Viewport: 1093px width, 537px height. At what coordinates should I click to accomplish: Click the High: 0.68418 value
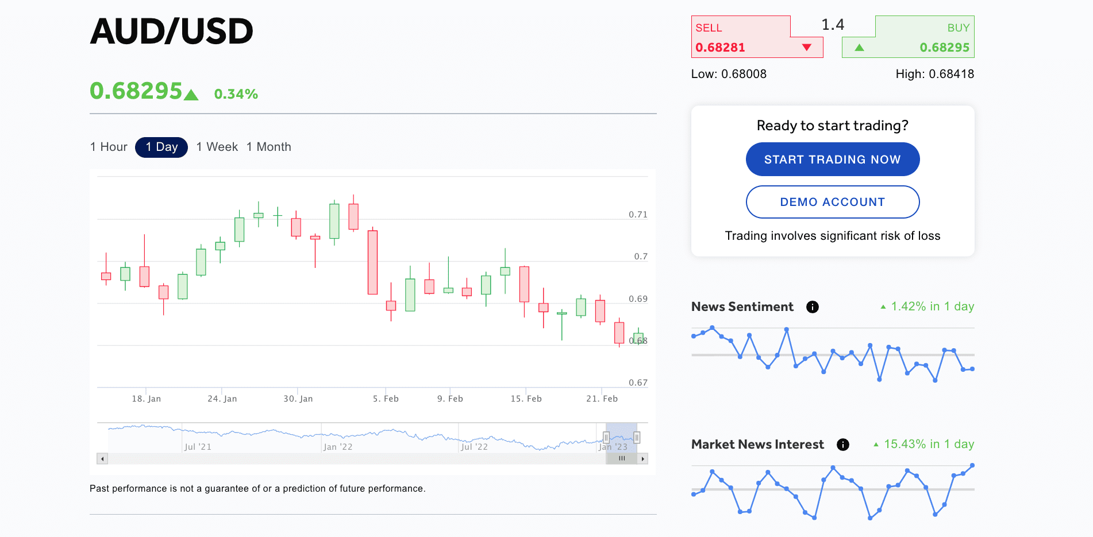[x=934, y=74]
